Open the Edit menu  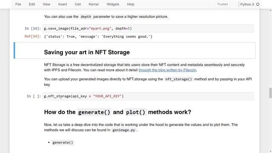[32, 4]
